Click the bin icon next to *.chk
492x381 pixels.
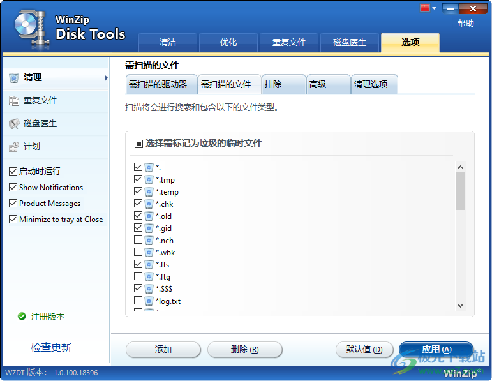(149, 204)
